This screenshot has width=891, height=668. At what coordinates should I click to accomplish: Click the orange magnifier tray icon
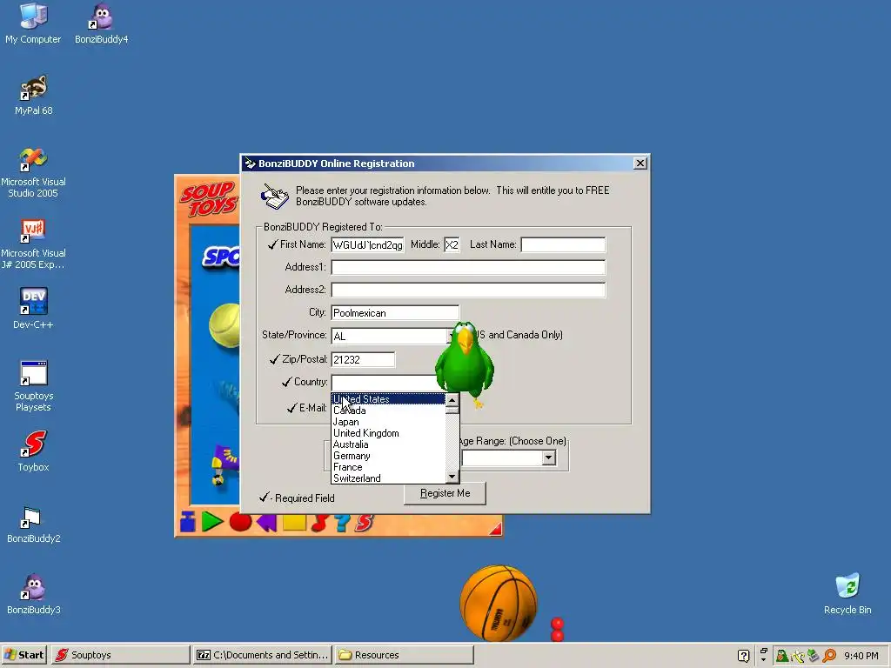point(829,656)
